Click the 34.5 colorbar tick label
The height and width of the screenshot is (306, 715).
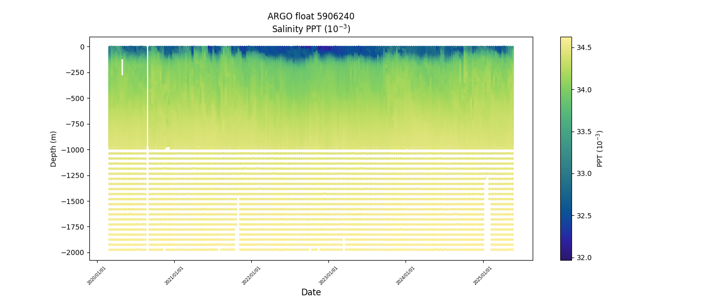click(x=584, y=47)
